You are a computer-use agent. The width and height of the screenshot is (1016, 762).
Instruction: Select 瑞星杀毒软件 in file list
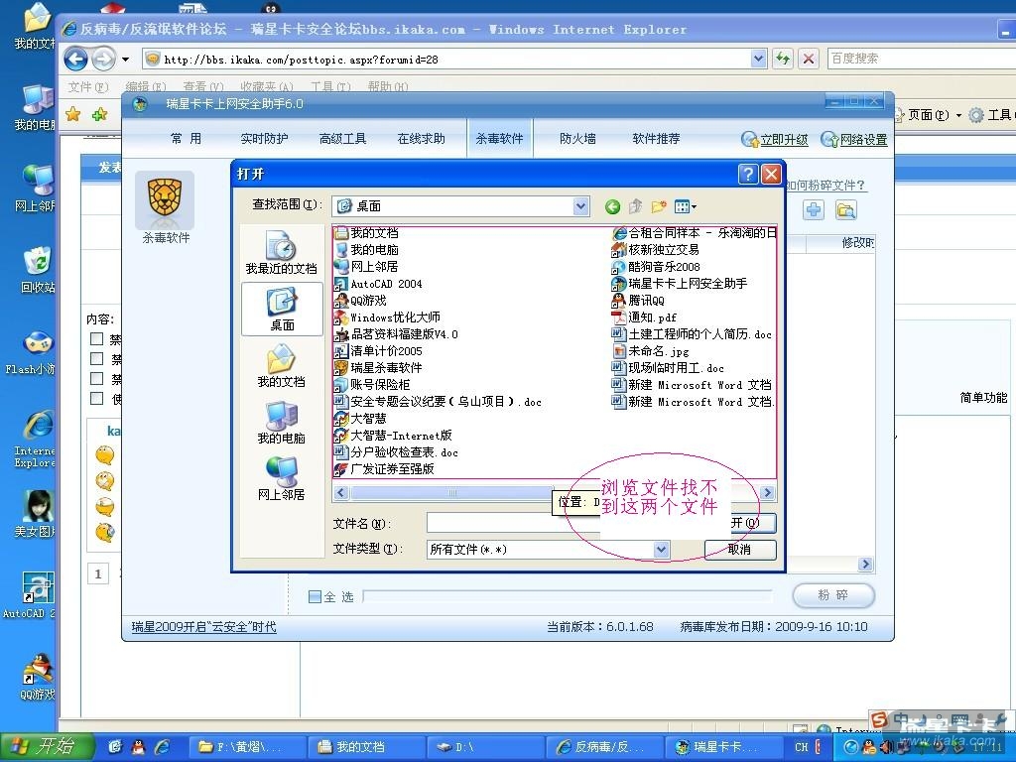click(x=378, y=368)
